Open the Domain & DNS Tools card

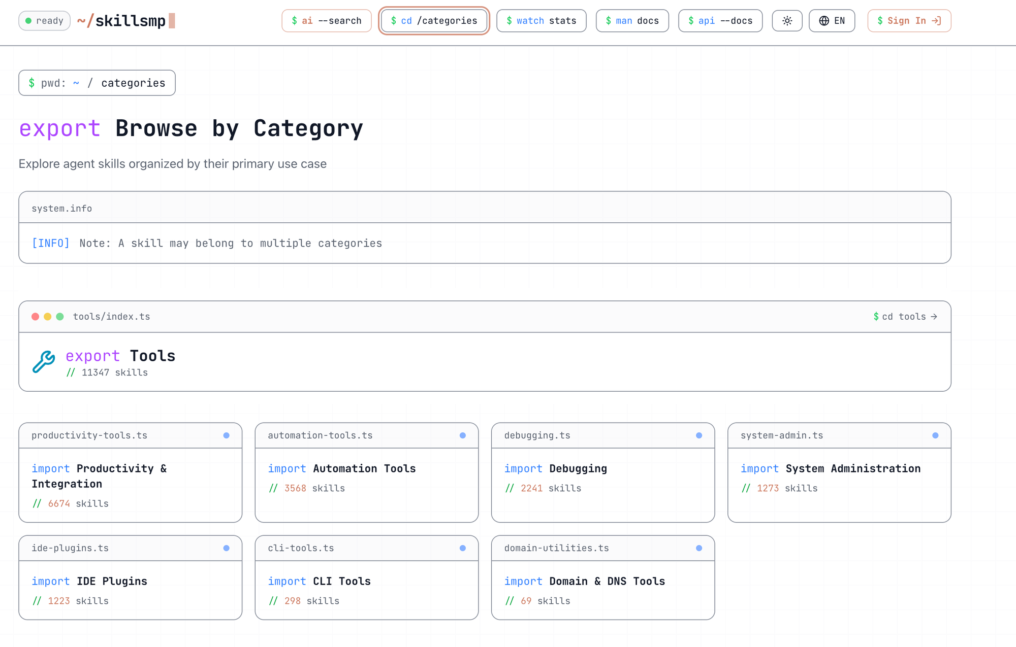click(x=602, y=578)
